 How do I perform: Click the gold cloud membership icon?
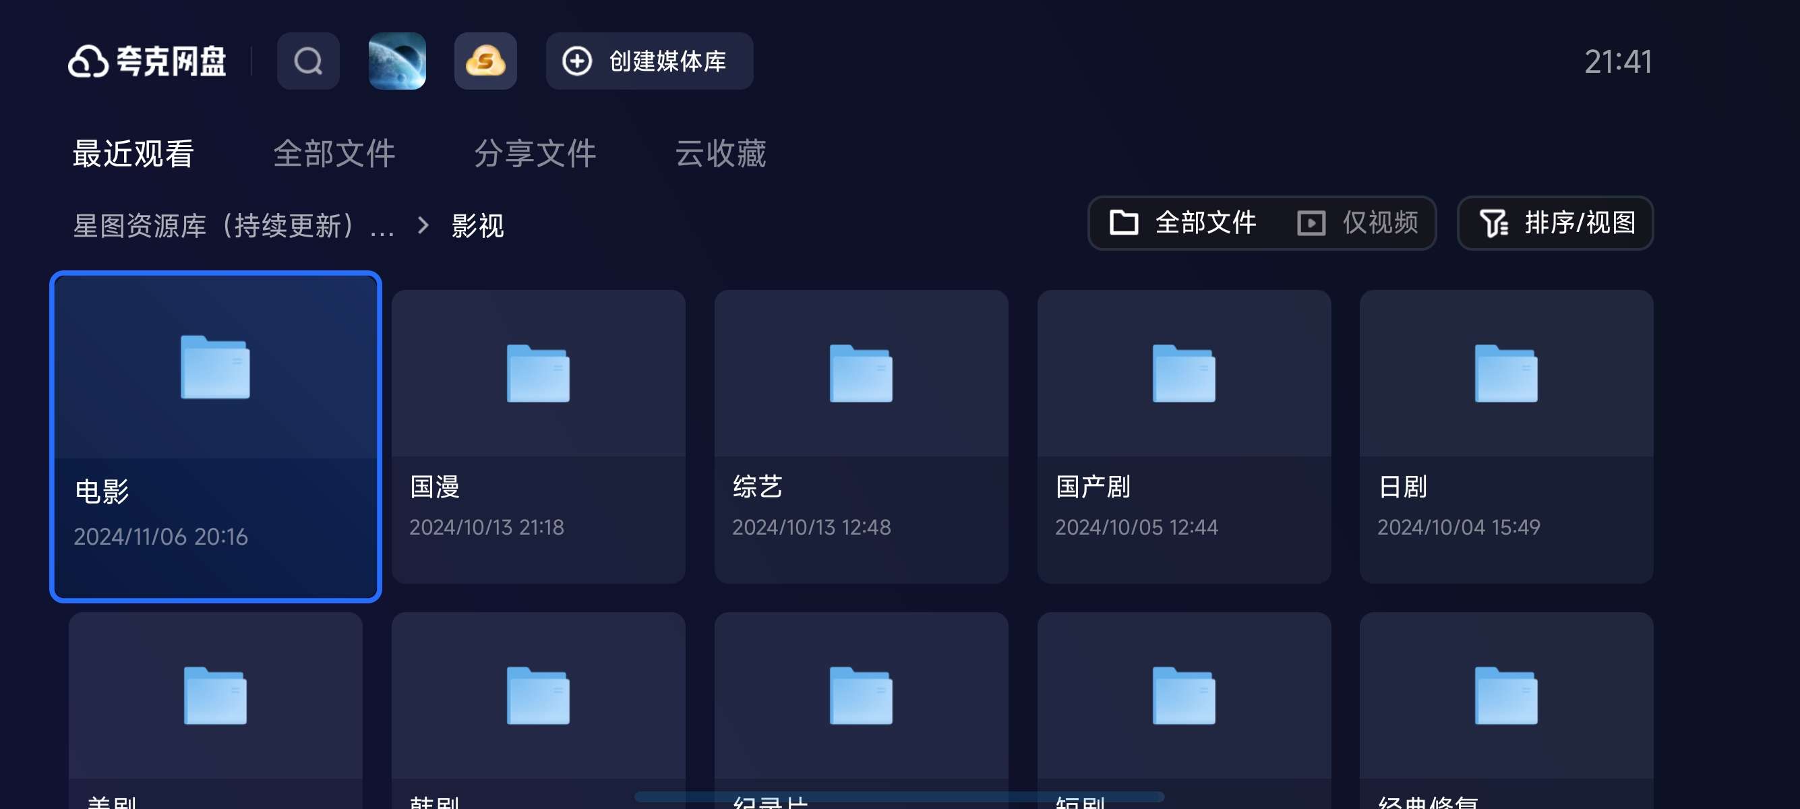(485, 61)
